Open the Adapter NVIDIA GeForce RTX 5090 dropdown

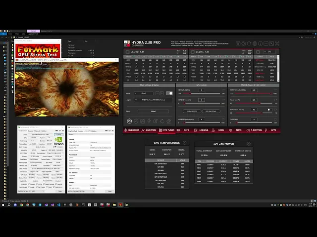click(154, 100)
